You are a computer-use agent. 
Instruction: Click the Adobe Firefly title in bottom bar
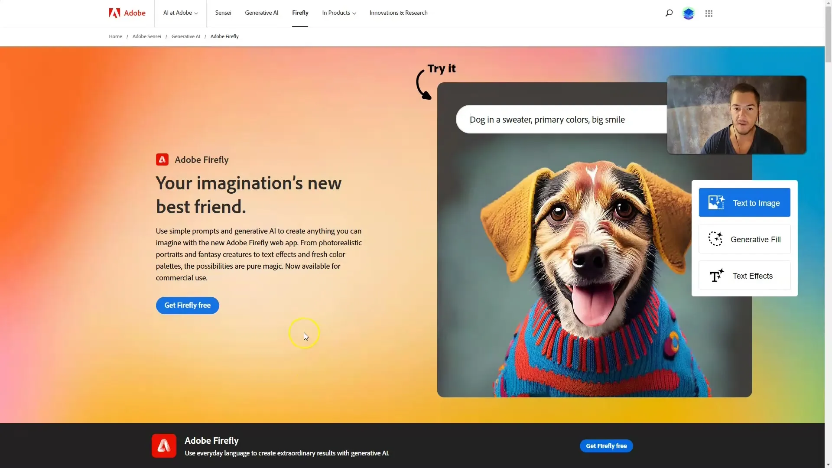[211, 440]
